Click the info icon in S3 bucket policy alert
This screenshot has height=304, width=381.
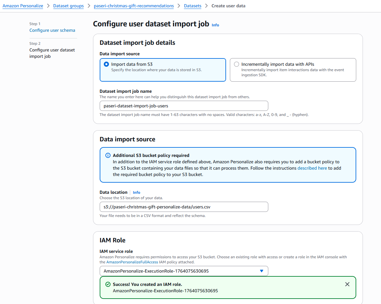(x=108, y=156)
